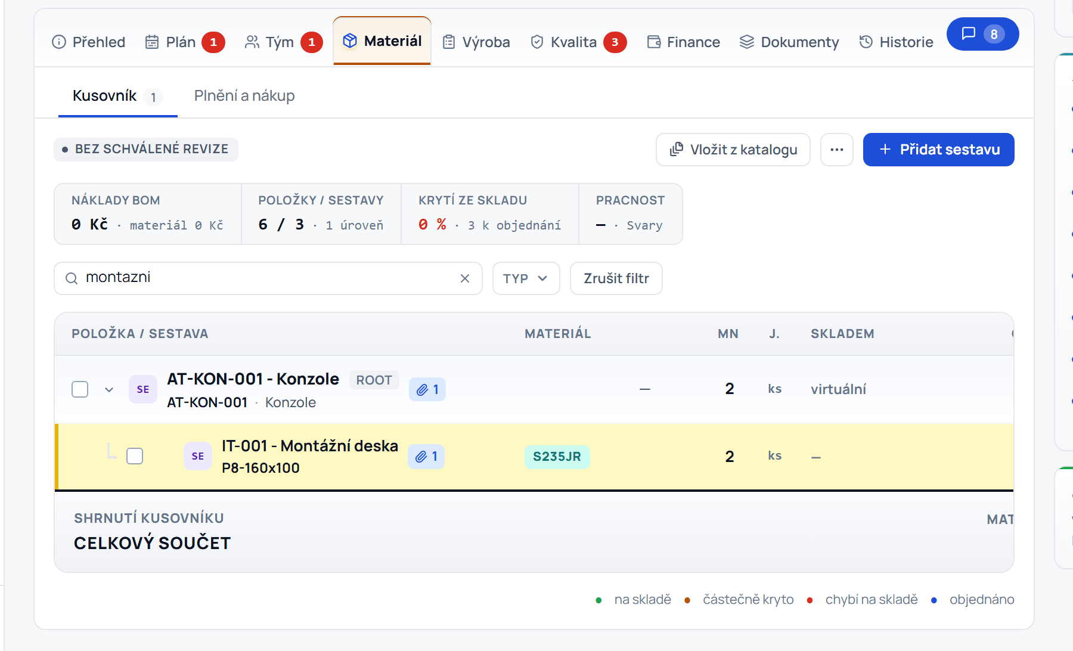The image size is (1073, 651).
Task: Click the red badge on Kvalita tab
Action: [615, 42]
